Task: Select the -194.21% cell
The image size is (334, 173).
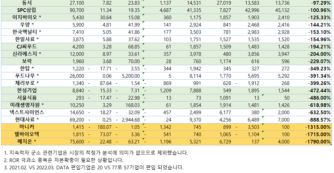Action: pyautogui.click(x=319, y=46)
